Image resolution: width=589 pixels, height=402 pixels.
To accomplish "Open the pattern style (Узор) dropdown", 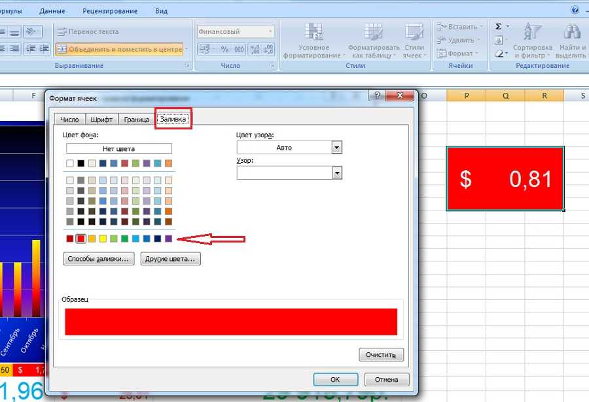I will coord(337,173).
